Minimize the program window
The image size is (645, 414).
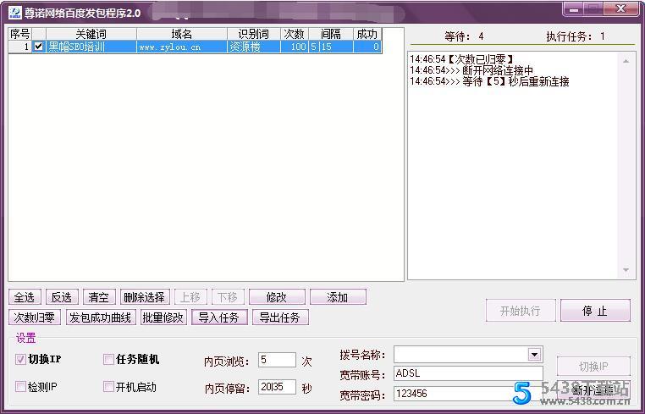pyautogui.click(x=574, y=8)
